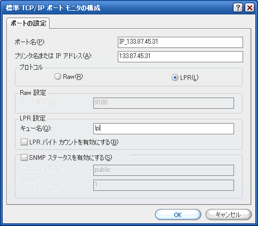Click the キュー名(Q) label
The width and height of the screenshot is (258, 226).
click(36, 128)
